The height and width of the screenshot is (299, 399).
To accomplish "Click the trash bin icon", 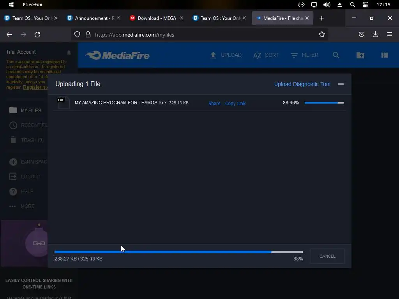I will (x=13, y=140).
